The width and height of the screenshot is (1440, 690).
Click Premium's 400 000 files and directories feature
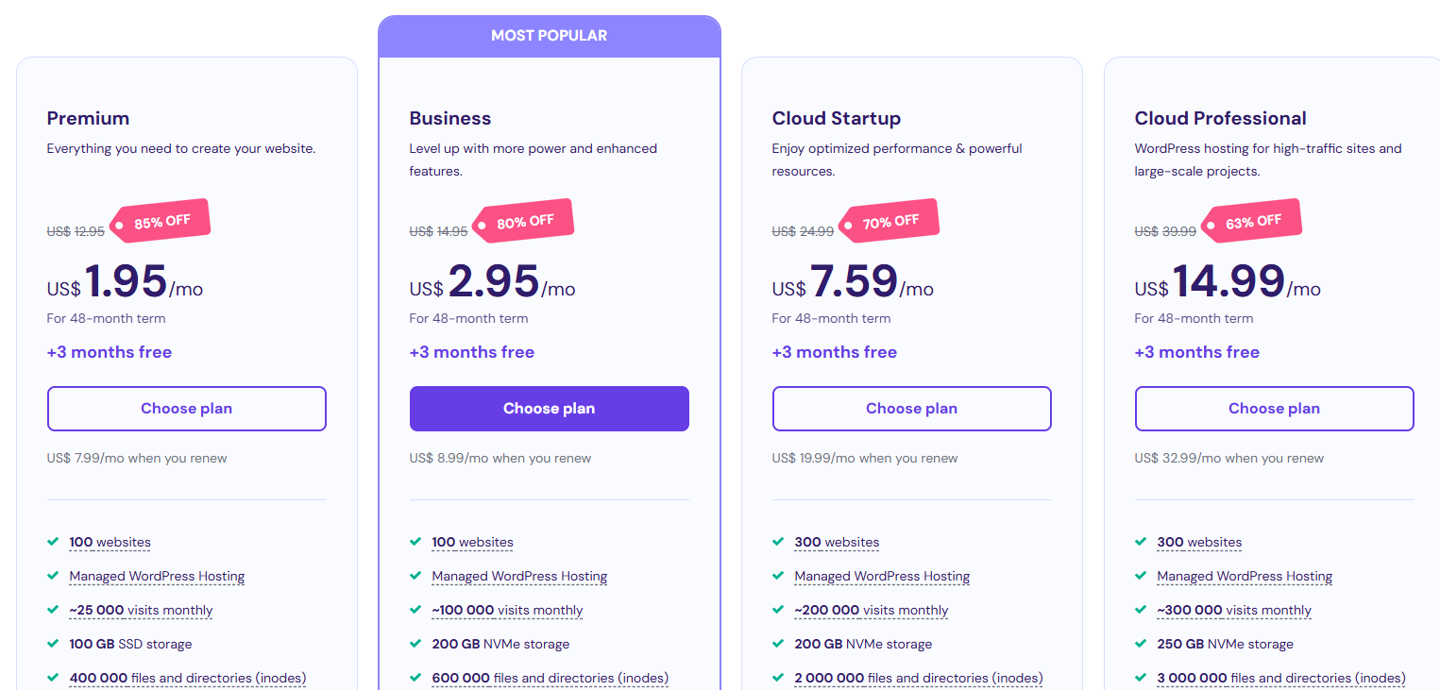188,678
